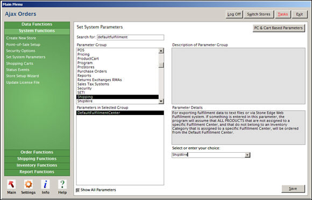Image resolution: width=312 pixels, height=200 pixels.
Task: Select Returns Exchanges RMAs group
Action: 117,80
